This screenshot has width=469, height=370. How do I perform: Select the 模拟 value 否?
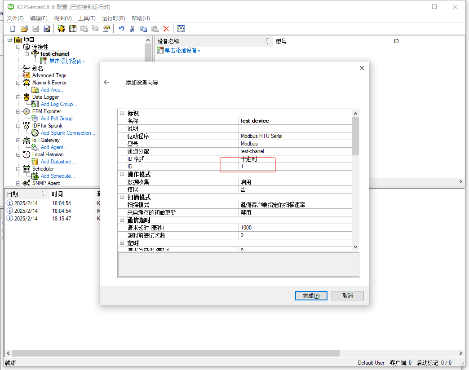click(295, 189)
